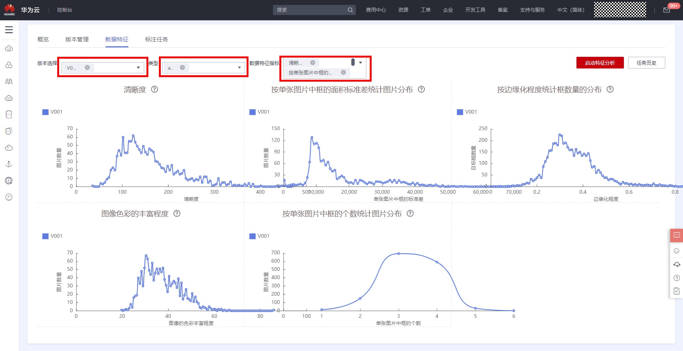
Task: Open the 任务历史 button
Action: [x=646, y=63]
